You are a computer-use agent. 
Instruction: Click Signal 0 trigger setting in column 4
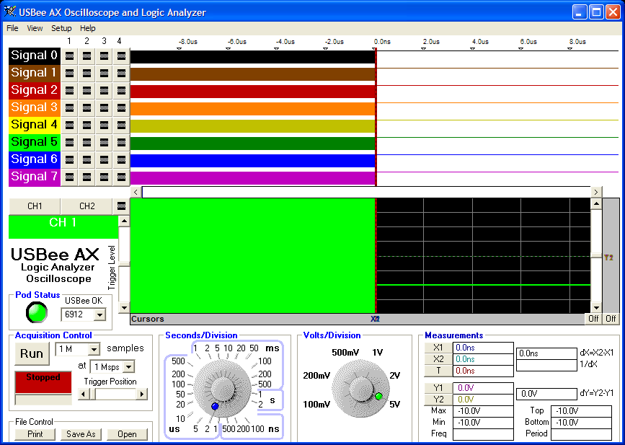pyautogui.click(x=121, y=56)
